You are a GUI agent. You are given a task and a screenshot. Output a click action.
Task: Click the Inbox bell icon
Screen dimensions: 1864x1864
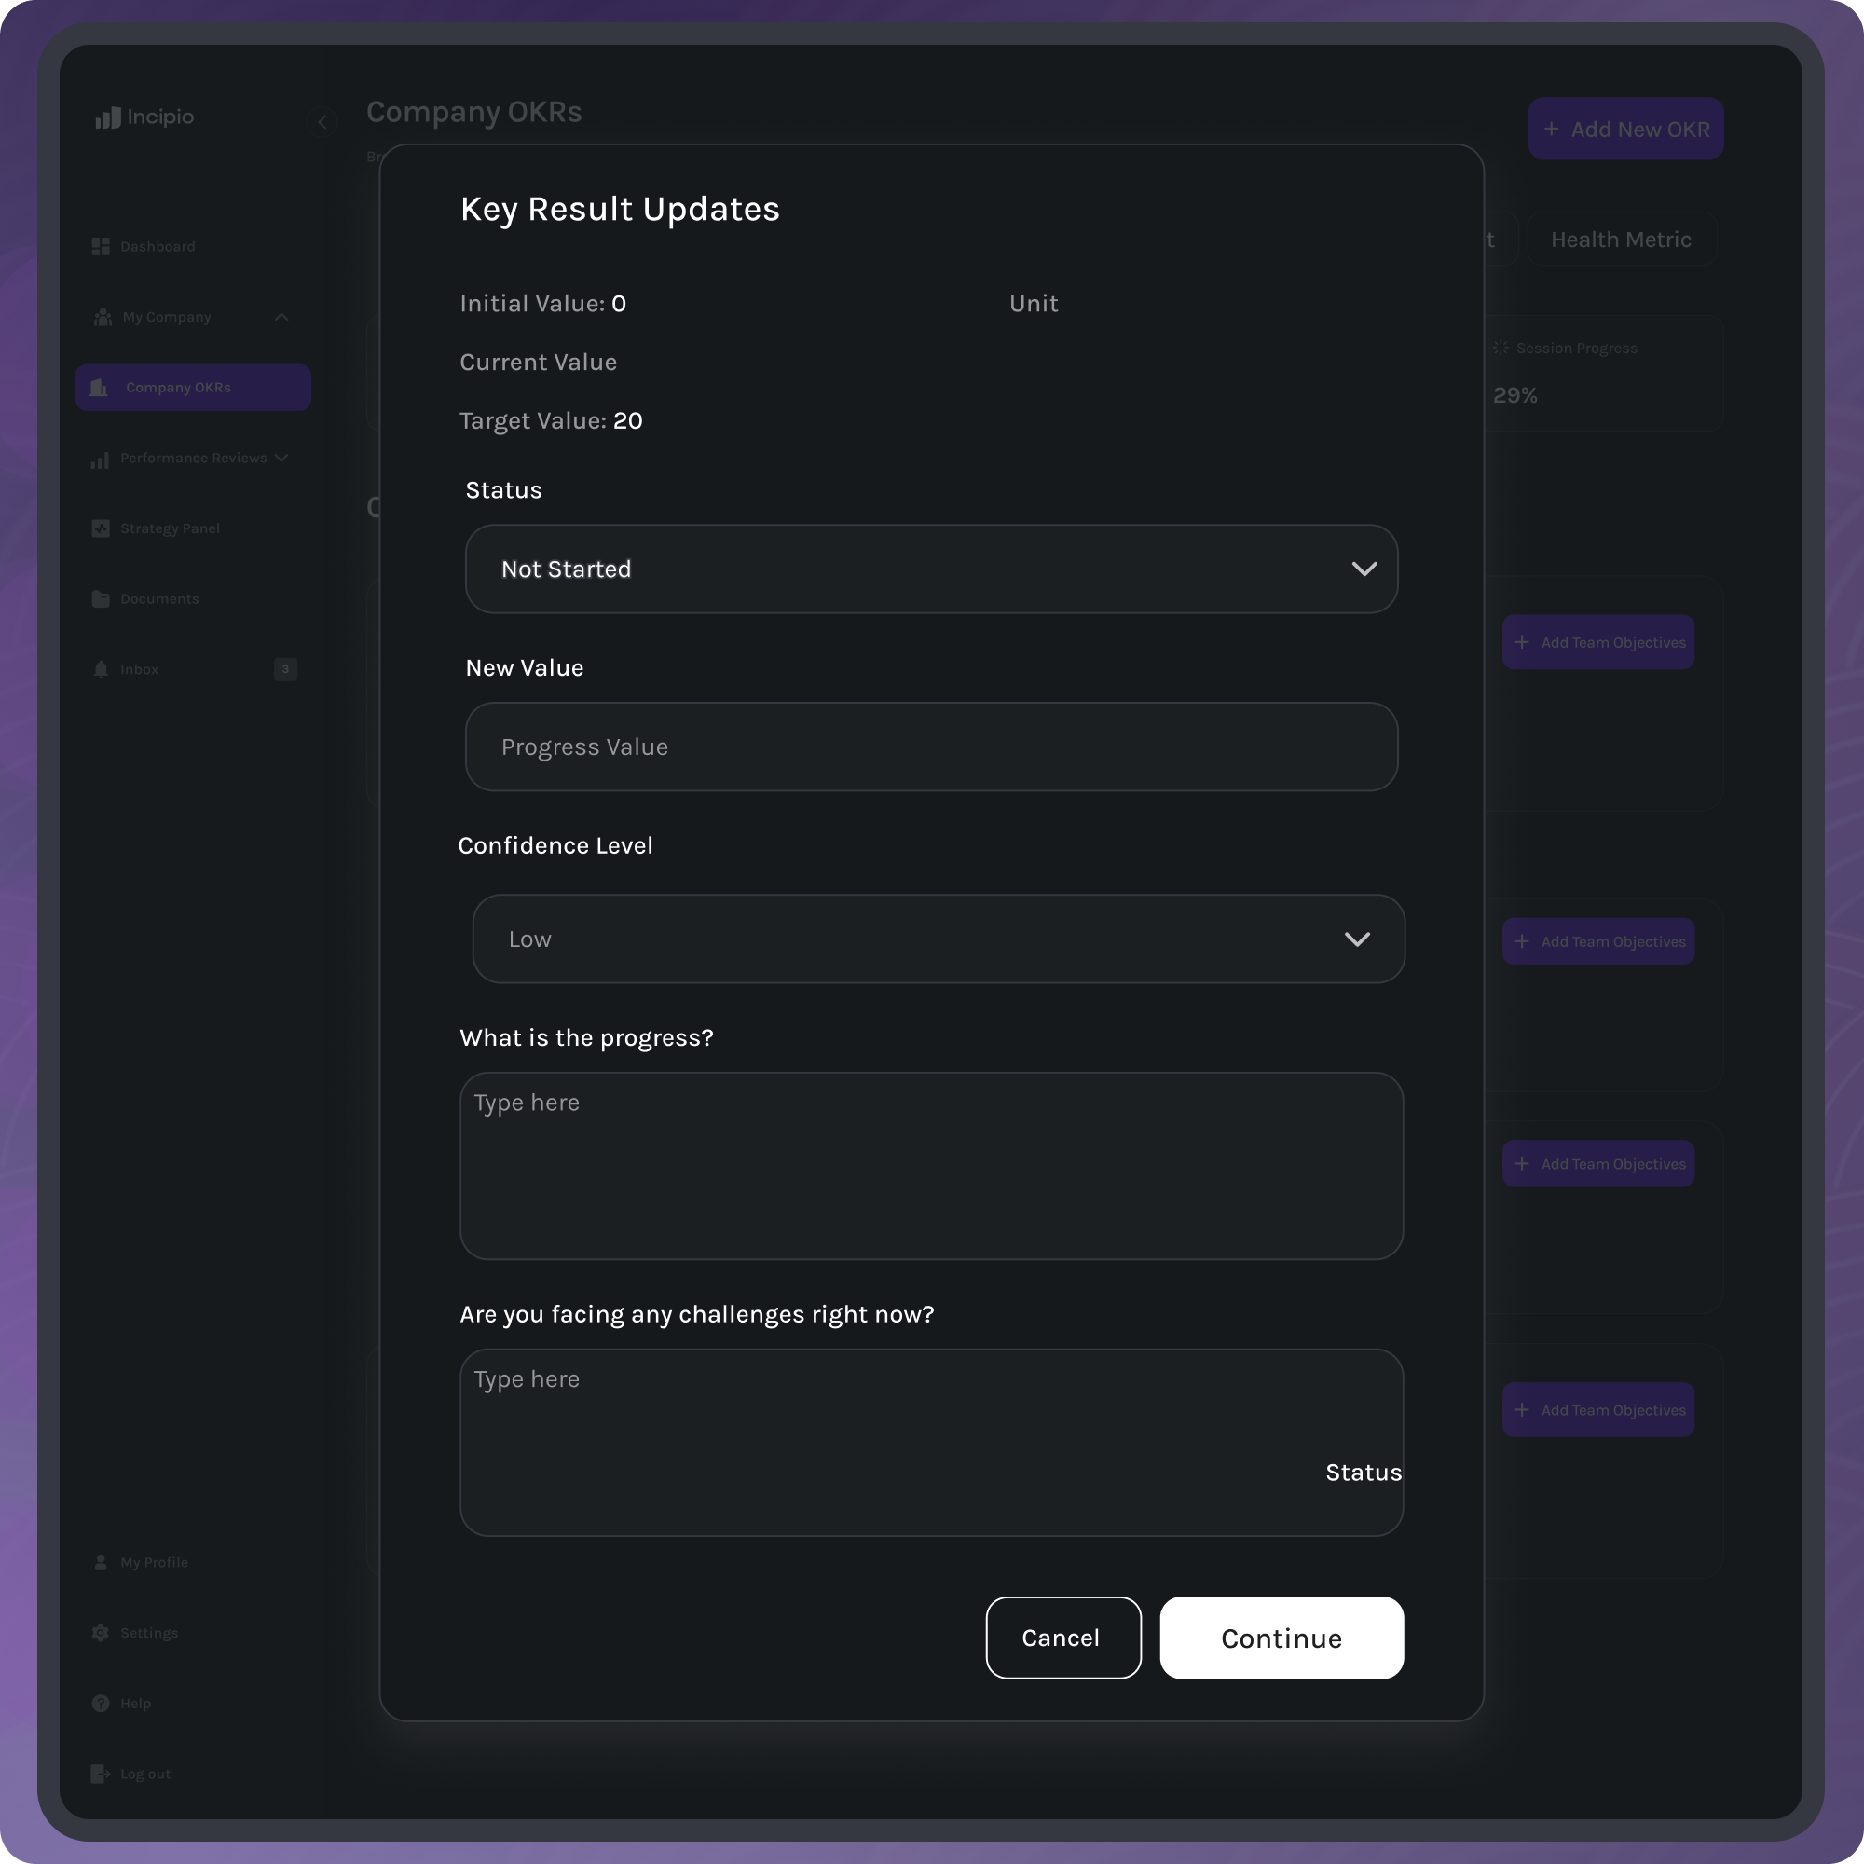coord(101,669)
